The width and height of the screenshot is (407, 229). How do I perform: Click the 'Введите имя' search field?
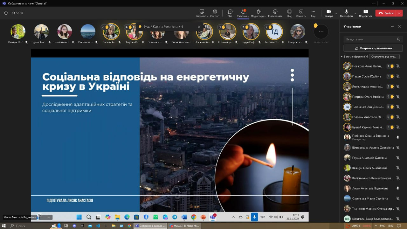pos(369,39)
